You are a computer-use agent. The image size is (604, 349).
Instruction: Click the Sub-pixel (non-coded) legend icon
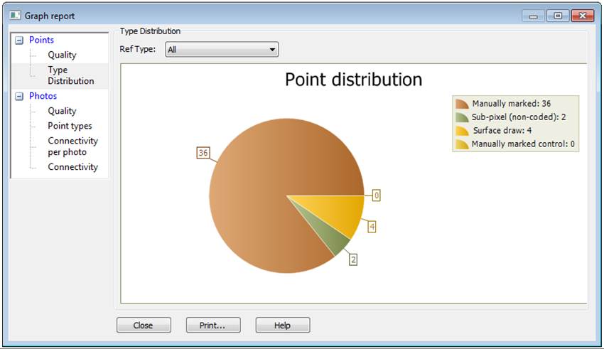[x=462, y=117]
